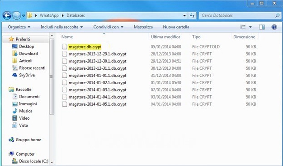This screenshot has height=166, width=283.
Task: Click file icon of msgstore-2013-12-29.1.db.crypt
Action: point(65,54)
